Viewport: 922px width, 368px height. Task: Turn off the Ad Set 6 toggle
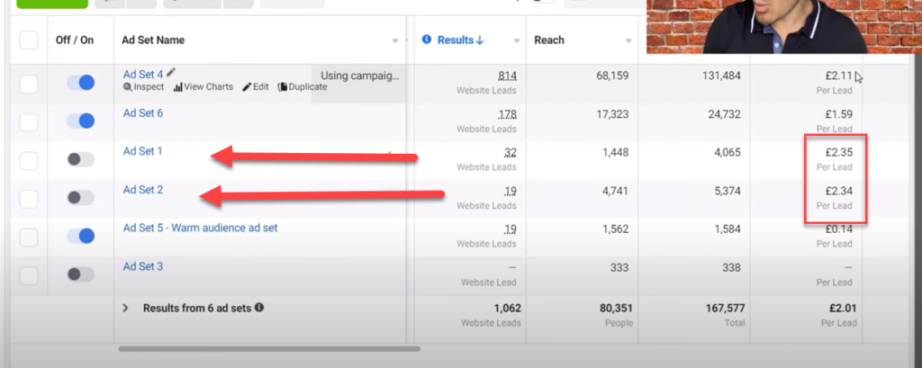(x=80, y=121)
